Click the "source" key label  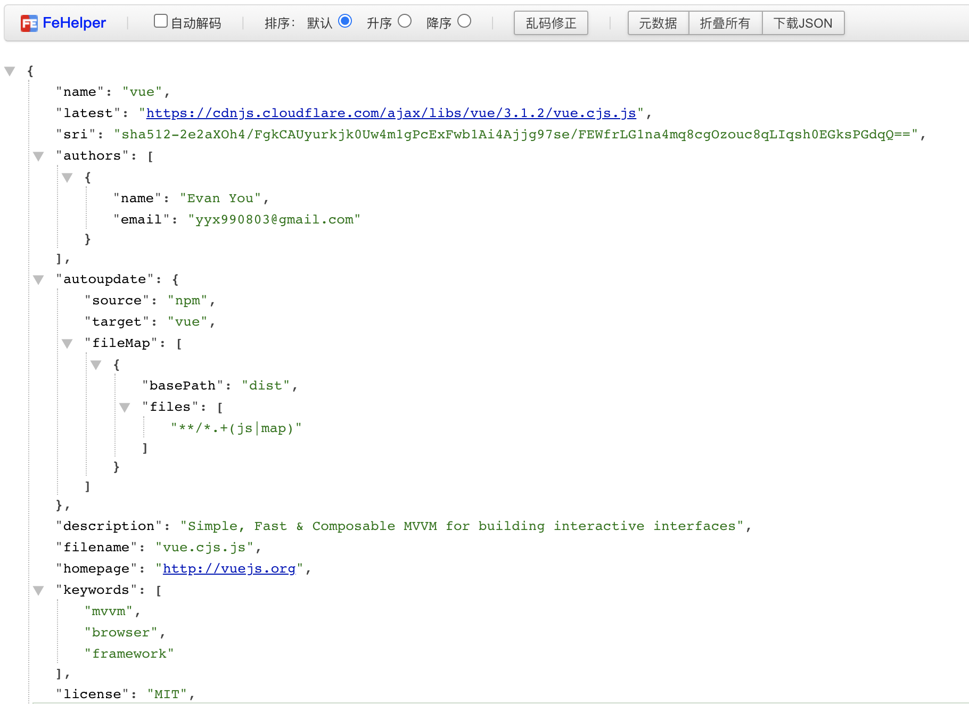[117, 301]
